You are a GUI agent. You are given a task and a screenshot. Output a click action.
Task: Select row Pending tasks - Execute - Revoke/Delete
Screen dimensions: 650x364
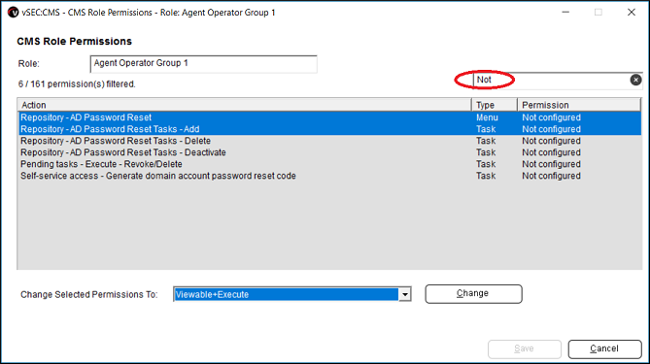[x=329, y=164]
